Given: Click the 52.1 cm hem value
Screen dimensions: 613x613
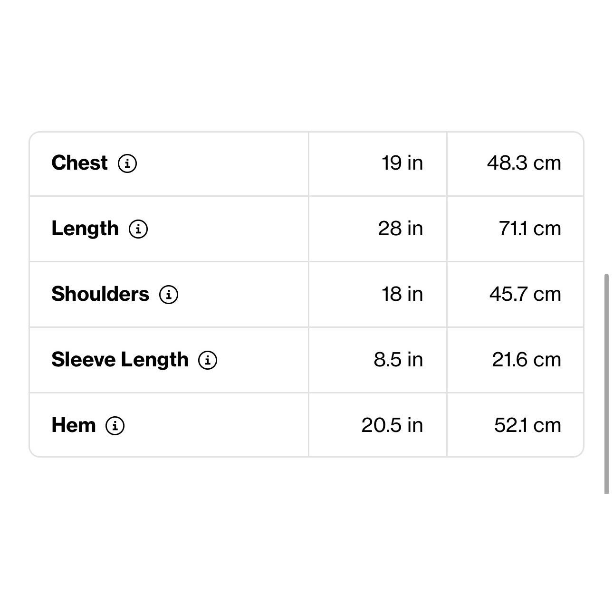Looking at the screenshot, I should [x=527, y=425].
